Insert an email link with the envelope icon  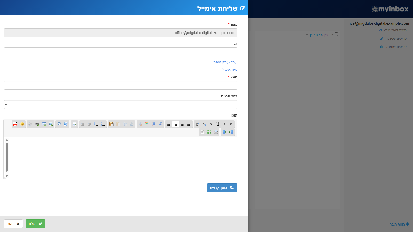coord(44,124)
